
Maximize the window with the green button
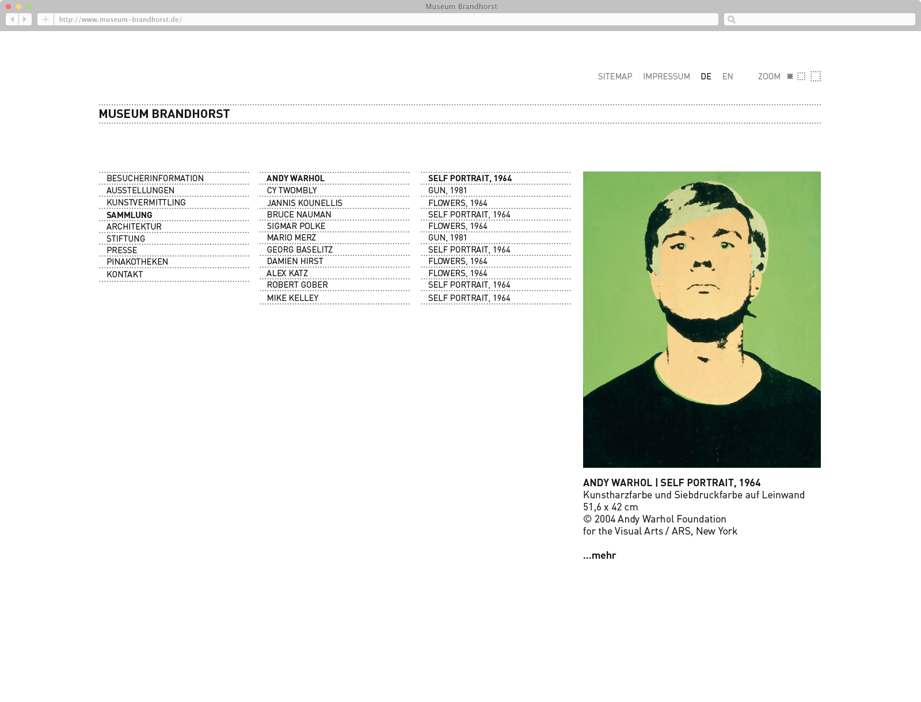tap(29, 6)
